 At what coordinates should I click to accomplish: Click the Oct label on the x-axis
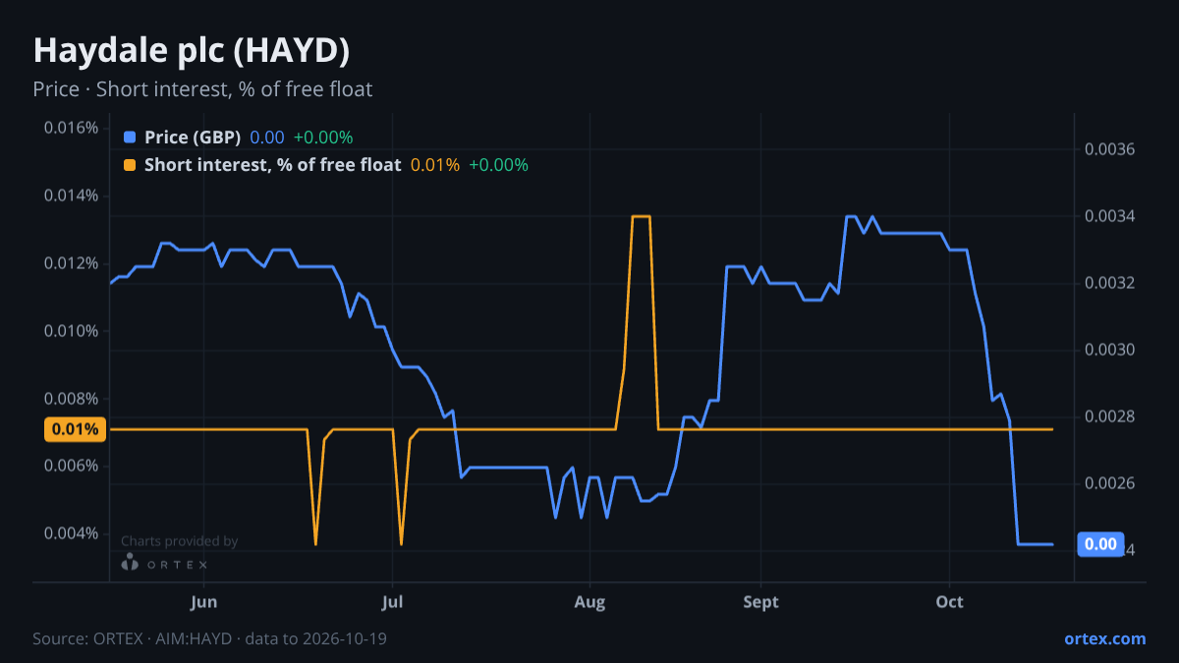[949, 602]
